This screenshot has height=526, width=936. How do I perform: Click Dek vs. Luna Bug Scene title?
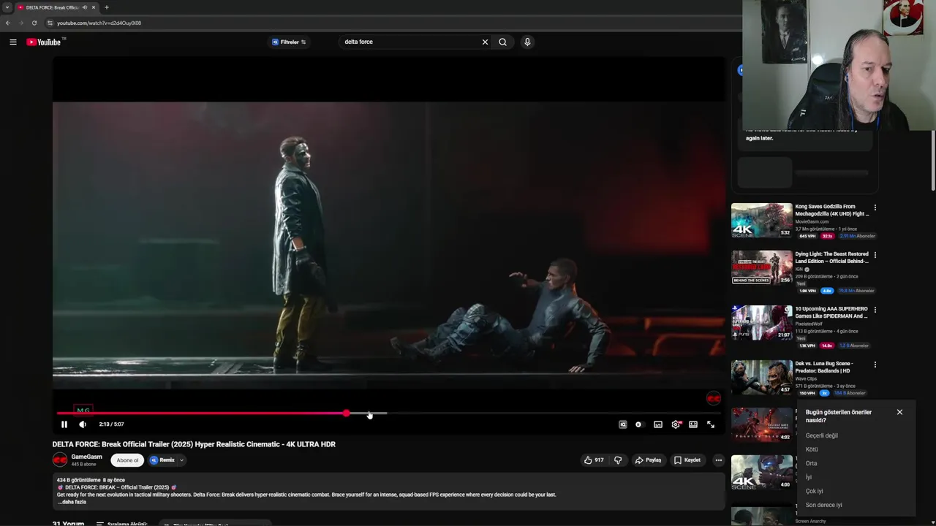(824, 367)
